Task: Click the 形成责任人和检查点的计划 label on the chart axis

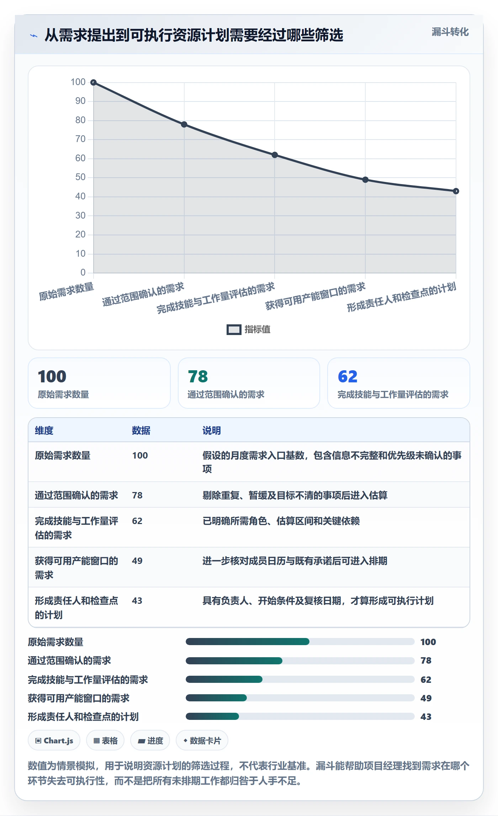Action: coord(402,297)
